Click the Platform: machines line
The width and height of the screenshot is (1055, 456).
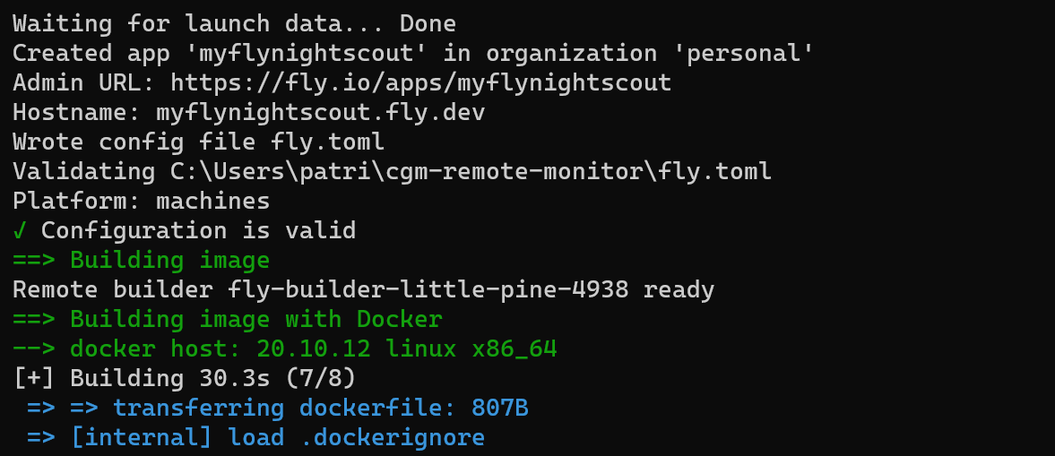(x=142, y=201)
